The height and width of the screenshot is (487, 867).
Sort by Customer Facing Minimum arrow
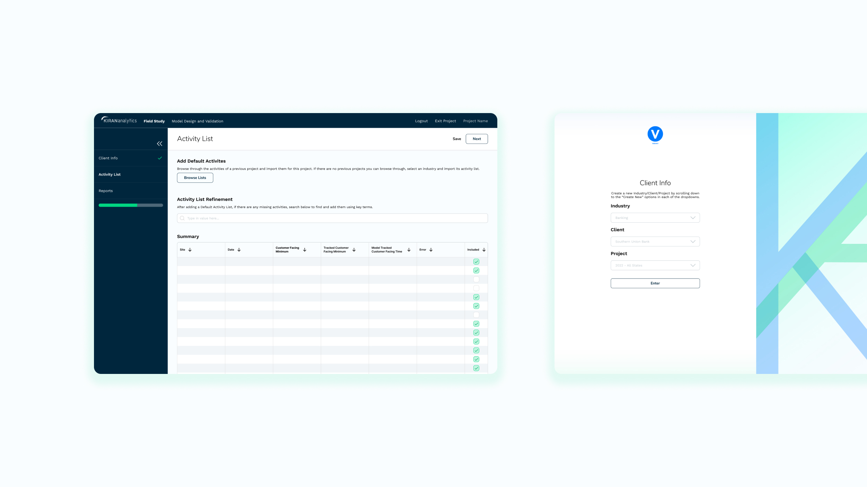coord(304,250)
